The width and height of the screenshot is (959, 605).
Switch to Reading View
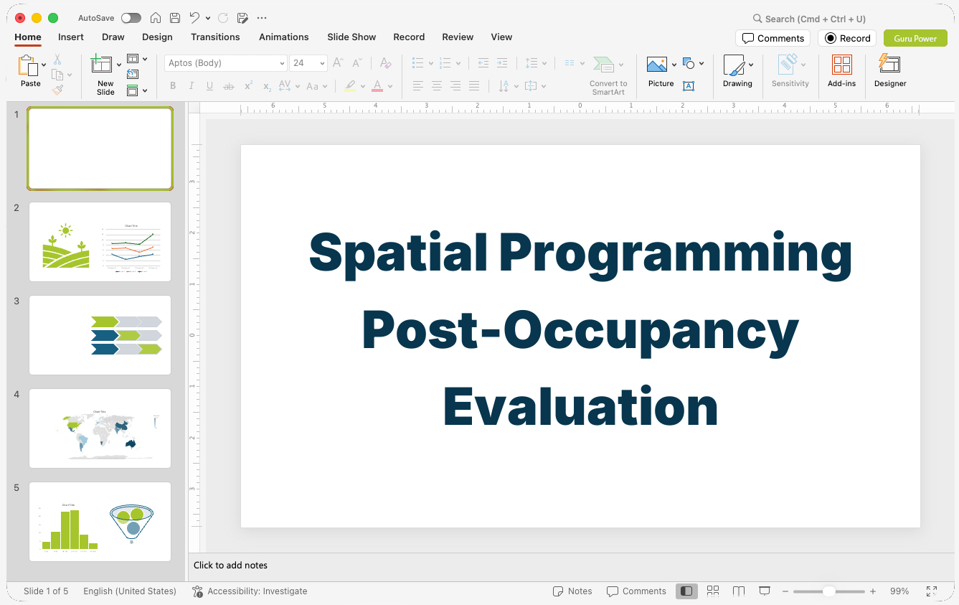pos(739,591)
